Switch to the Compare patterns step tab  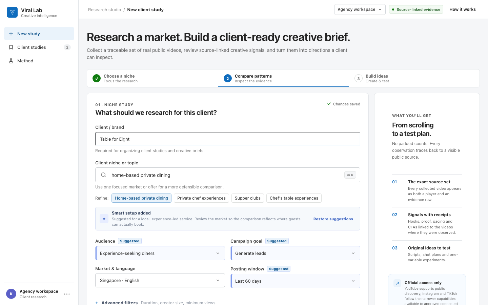coord(283,78)
